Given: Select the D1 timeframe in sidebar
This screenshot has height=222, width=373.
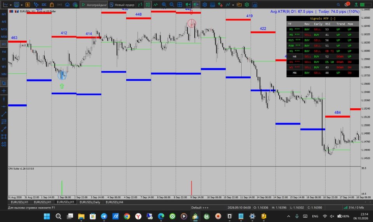Looking at the screenshot, I should pos(4,59).
